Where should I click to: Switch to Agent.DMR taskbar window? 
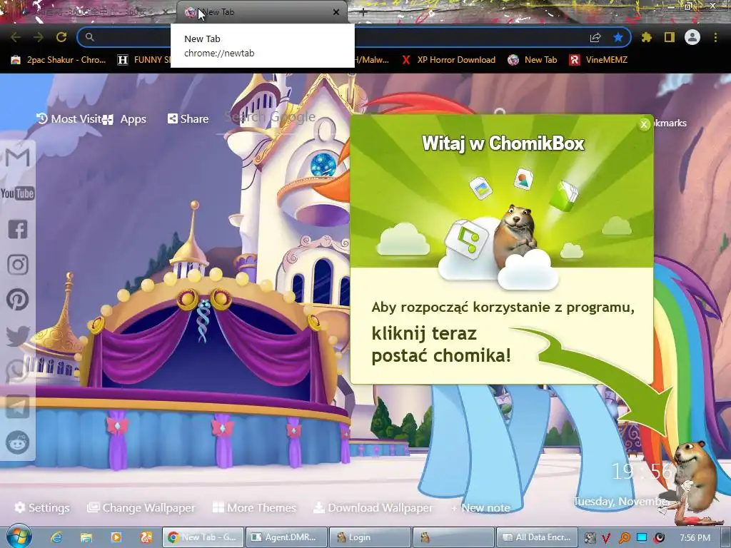286,537
